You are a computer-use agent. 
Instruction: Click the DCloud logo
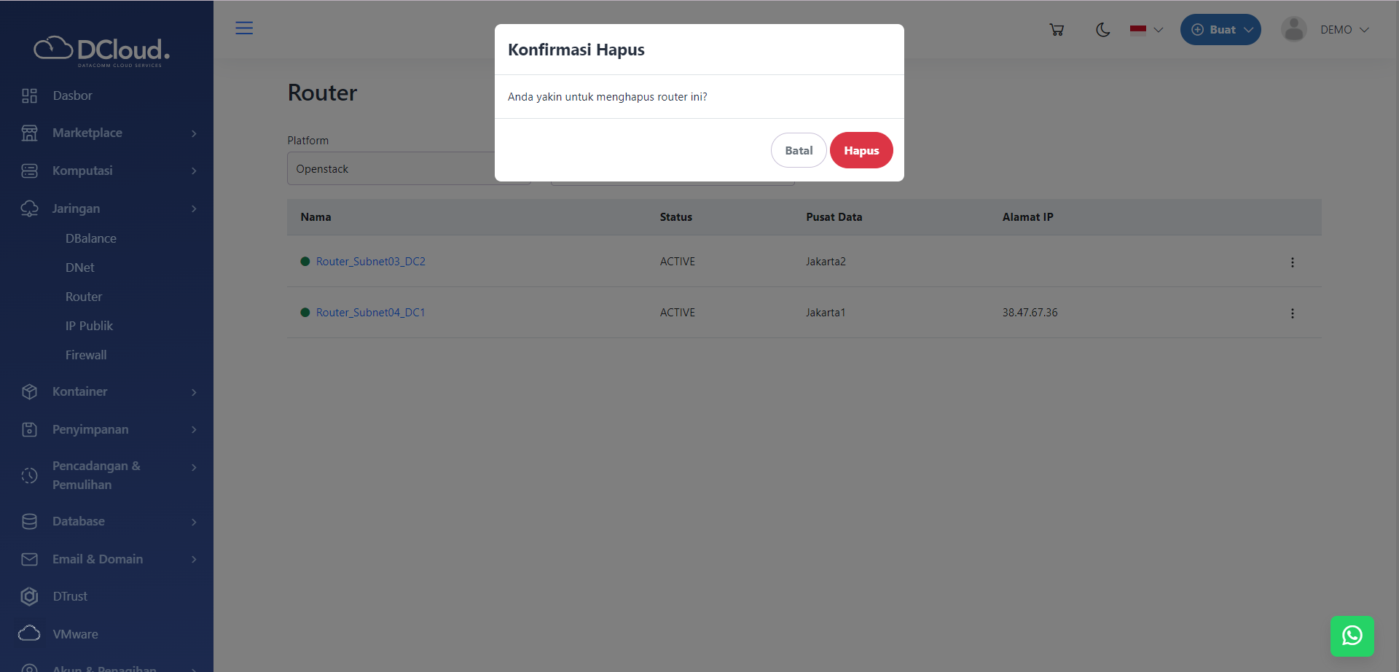click(x=102, y=50)
